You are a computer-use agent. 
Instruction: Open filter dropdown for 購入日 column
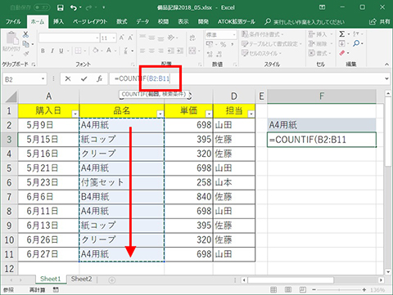(x=75, y=114)
